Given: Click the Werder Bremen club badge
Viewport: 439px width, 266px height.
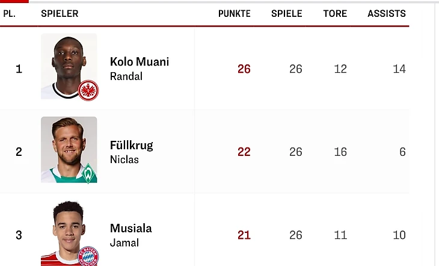Looking at the screenshot, I should pos(88,173).
